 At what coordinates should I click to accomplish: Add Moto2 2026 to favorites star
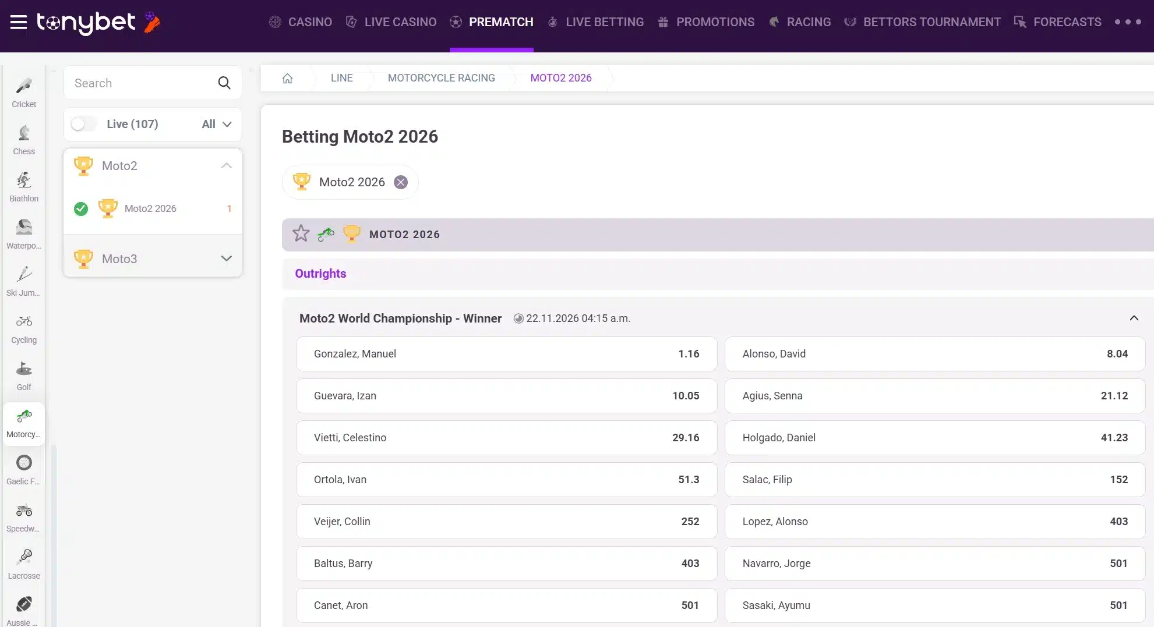(x=301, y=233)
